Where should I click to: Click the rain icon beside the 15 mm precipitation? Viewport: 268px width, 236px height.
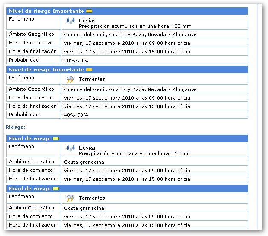click(x=70, y=148)
